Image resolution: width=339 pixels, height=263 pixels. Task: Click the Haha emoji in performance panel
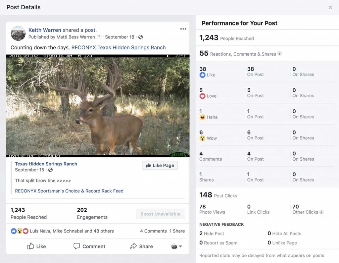coord(202,117)
